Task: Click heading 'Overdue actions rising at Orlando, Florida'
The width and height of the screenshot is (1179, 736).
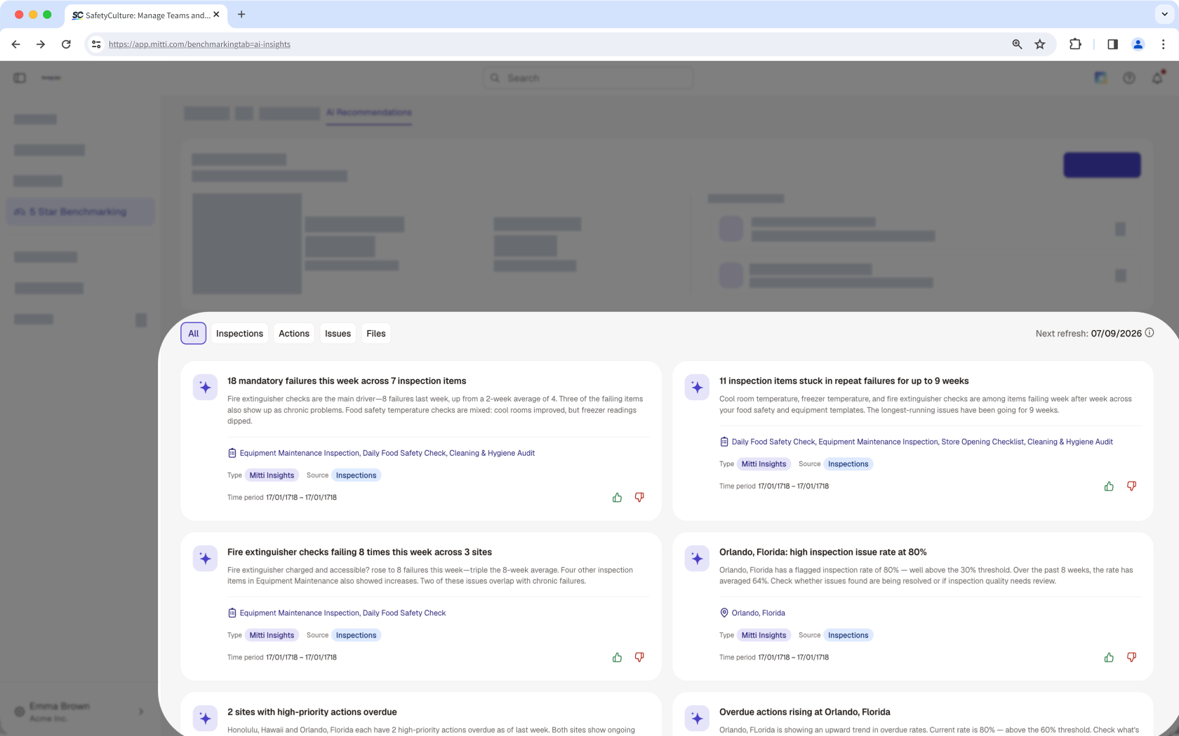Action: pos(804,712)
